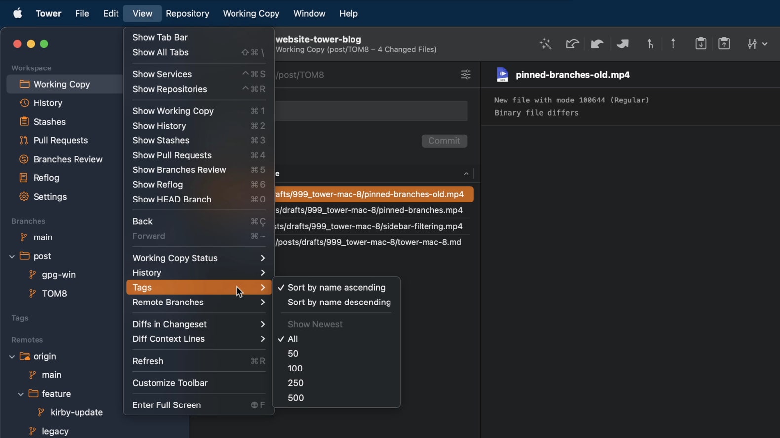Click the Fetch outlined arrow icon
Viewport: 780px width, 438px height.
[572, 44]
